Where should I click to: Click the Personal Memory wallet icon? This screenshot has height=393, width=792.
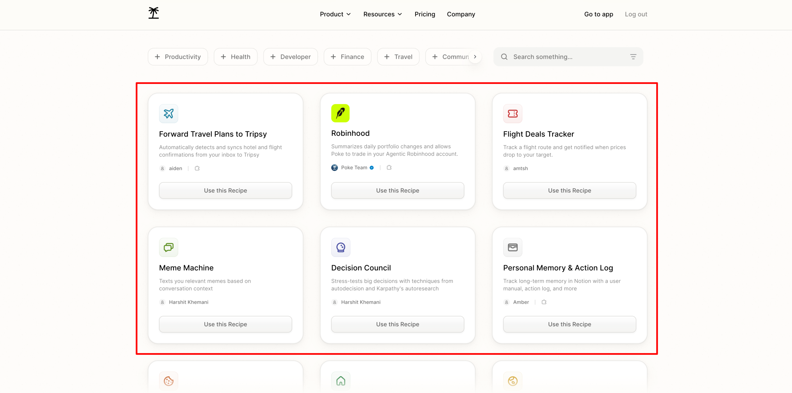(513, 247)
